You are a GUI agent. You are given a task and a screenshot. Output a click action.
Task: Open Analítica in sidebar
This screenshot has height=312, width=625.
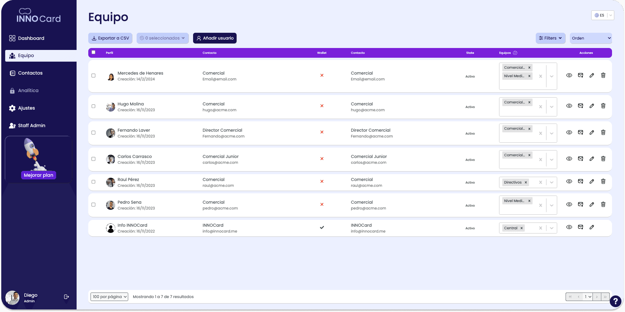pyautogui.click(x=24, y=90)
